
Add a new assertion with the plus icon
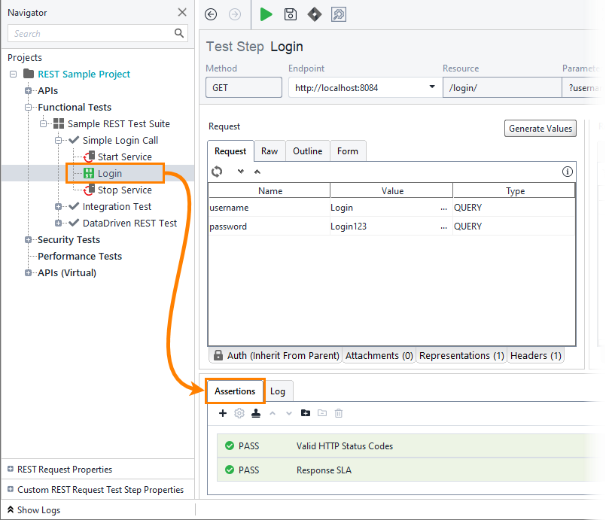coord(222,413)
